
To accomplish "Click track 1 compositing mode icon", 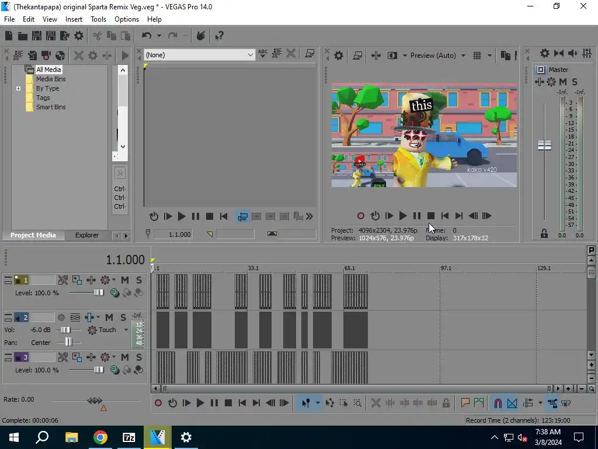I will coord(114,293).
